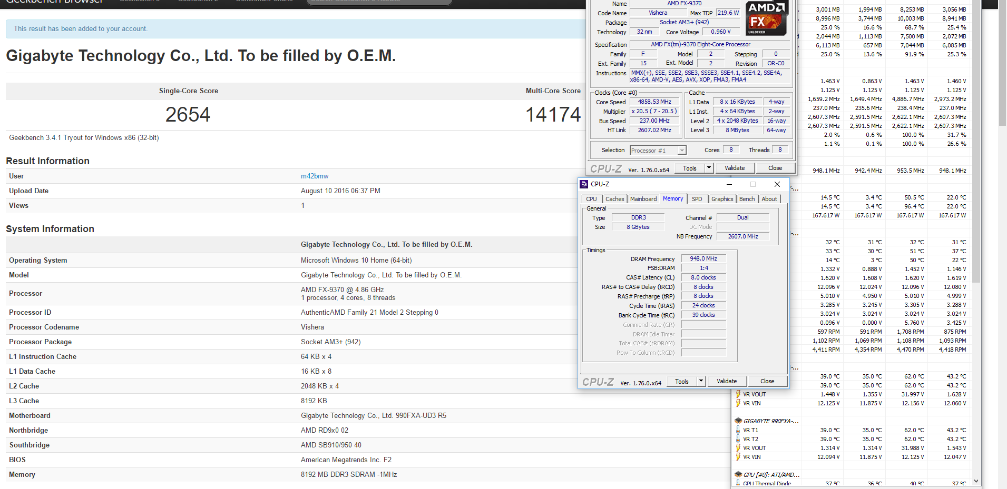Click the thermometer icon for GPU Thermal Diode
This screenshot has height=489, width=1007.
coord(738,484)
